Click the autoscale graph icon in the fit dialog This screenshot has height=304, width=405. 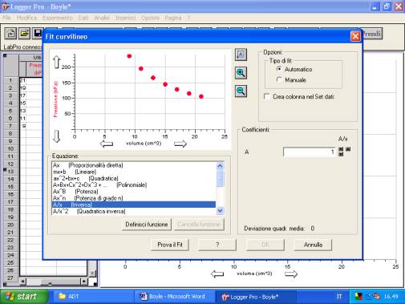(241, 55)
